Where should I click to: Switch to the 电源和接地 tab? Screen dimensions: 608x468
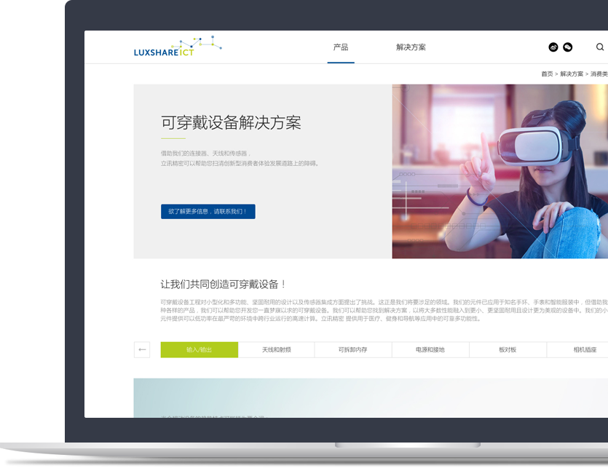[430, 350]
